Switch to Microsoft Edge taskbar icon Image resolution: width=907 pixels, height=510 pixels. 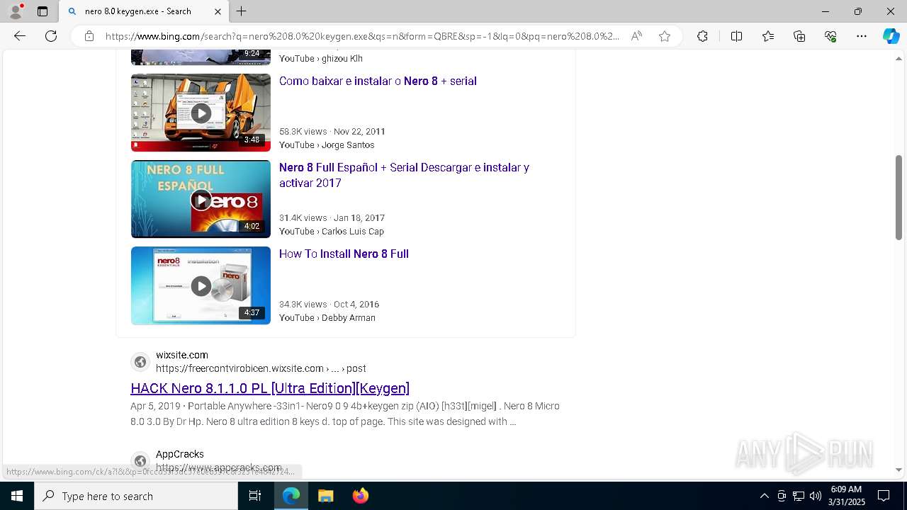(291, 496)
